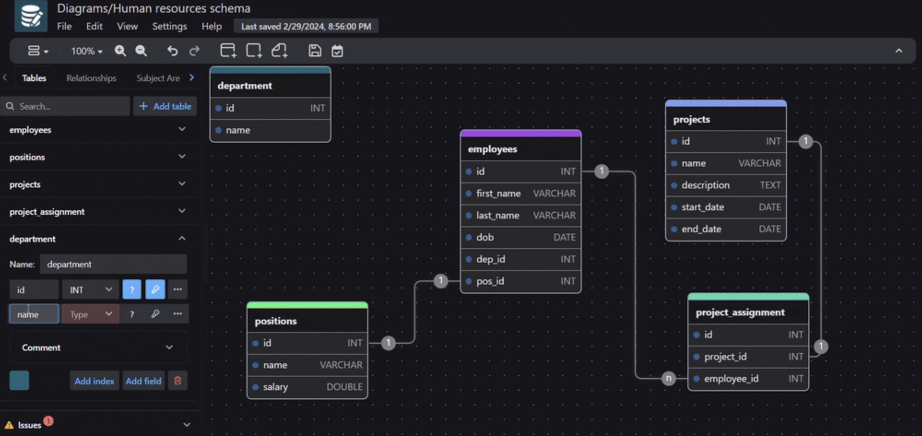Click the zoom in magnifier icon

coord(120,51)
